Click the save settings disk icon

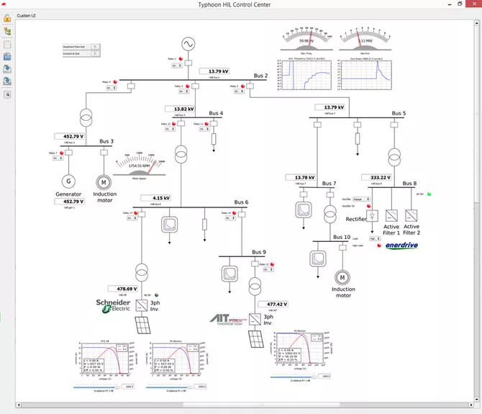pos(7,81)
